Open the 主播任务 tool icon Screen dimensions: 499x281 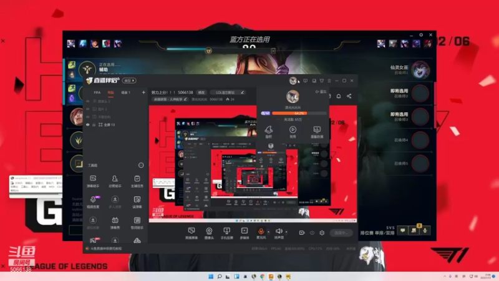click(x=137, y=181)
